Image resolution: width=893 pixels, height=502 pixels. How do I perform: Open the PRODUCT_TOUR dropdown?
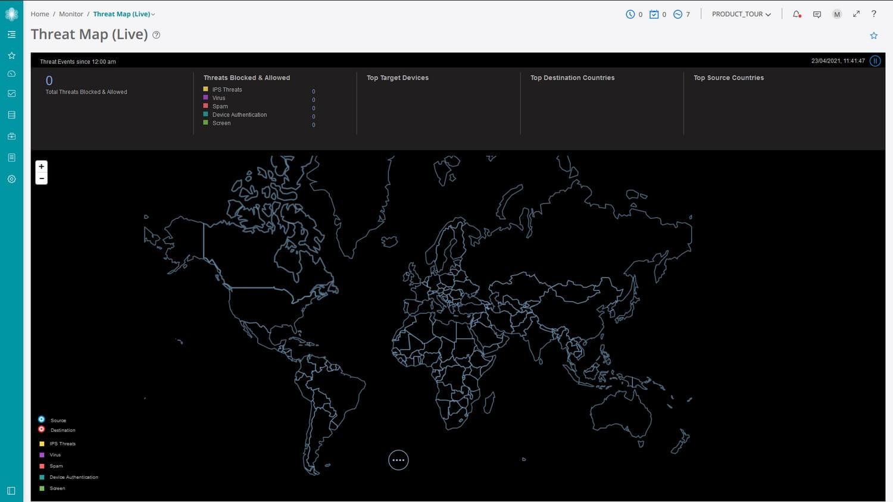(x=741, y=14)
